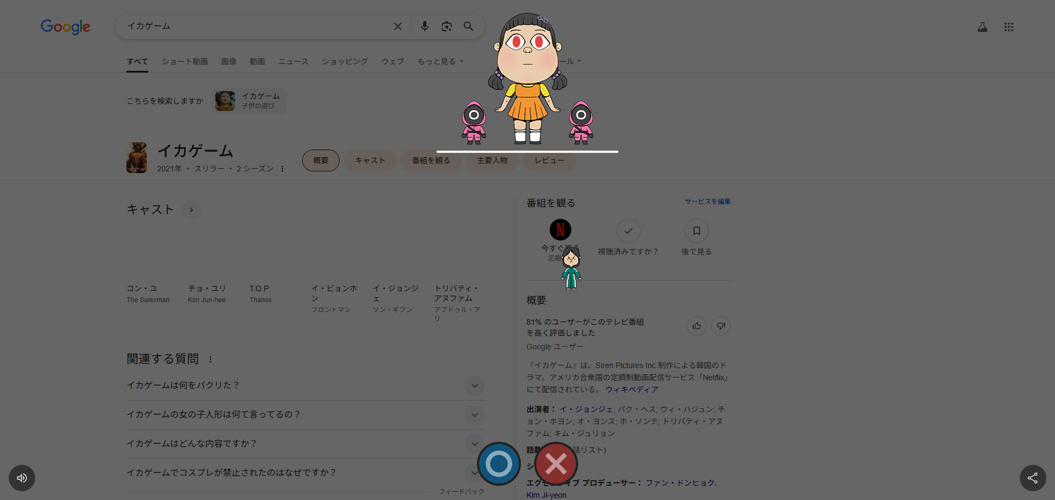Click the giant doll character

click(527, 79)
